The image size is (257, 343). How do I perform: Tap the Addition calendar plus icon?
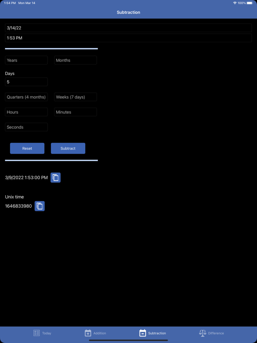point(88,333)
